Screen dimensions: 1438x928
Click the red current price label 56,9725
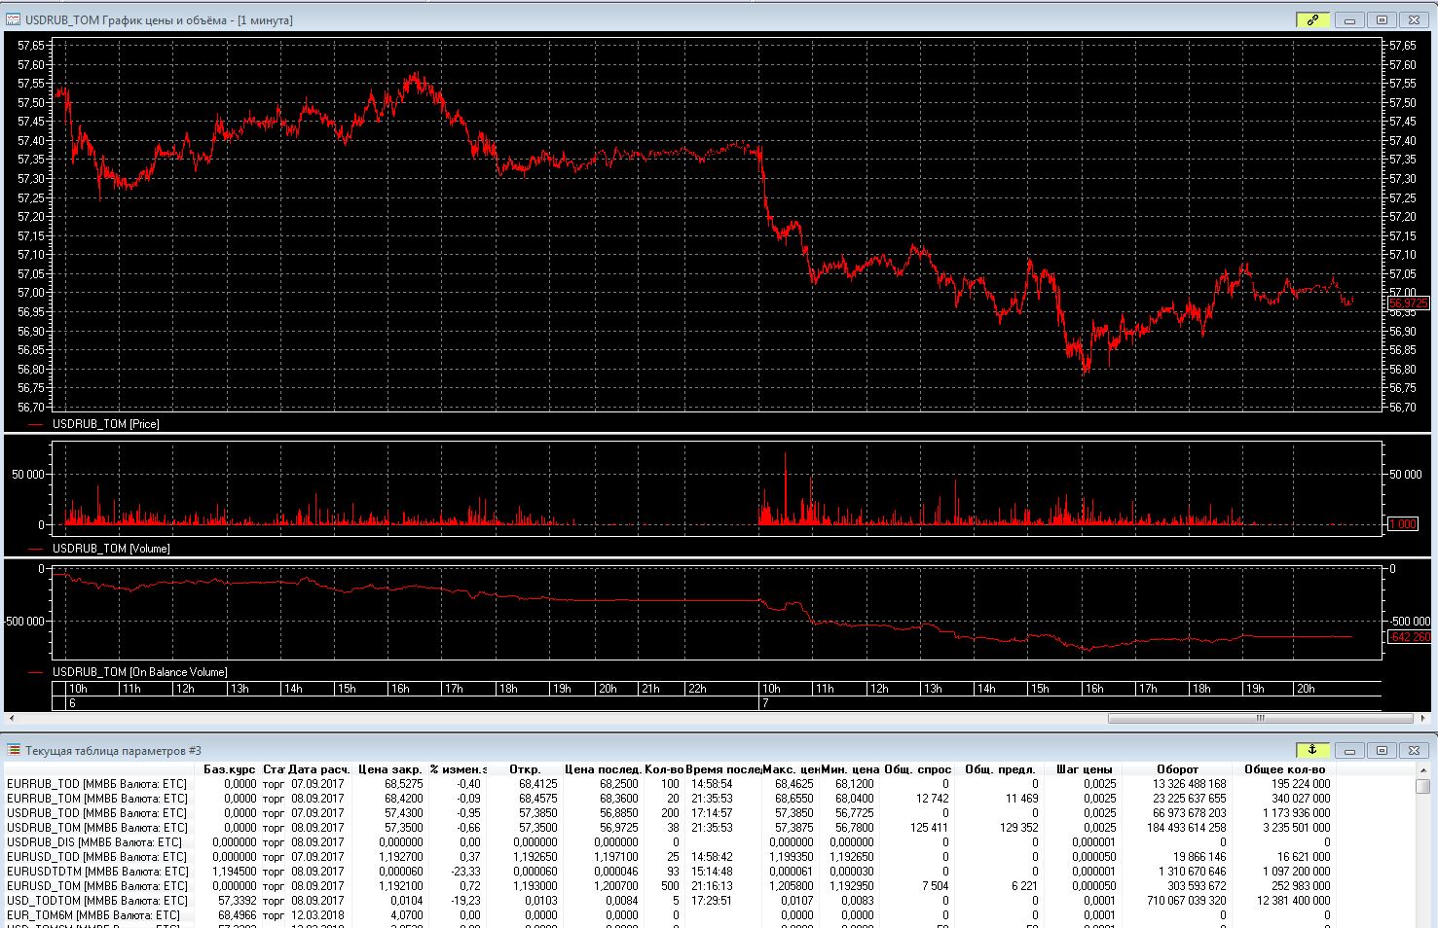click(x=1408, y=303)
